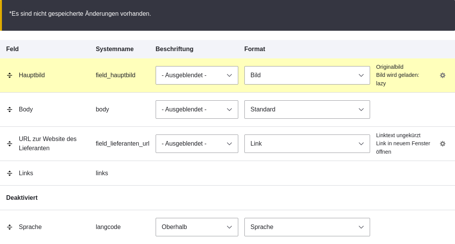The height and width of the screenshot is (244, 455).
Task: Expand the Link format dropdown
Action: coord(307,144)
